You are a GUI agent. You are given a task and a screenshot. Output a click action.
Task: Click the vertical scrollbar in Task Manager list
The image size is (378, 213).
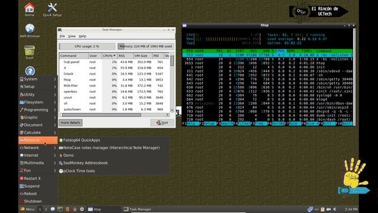172,82
